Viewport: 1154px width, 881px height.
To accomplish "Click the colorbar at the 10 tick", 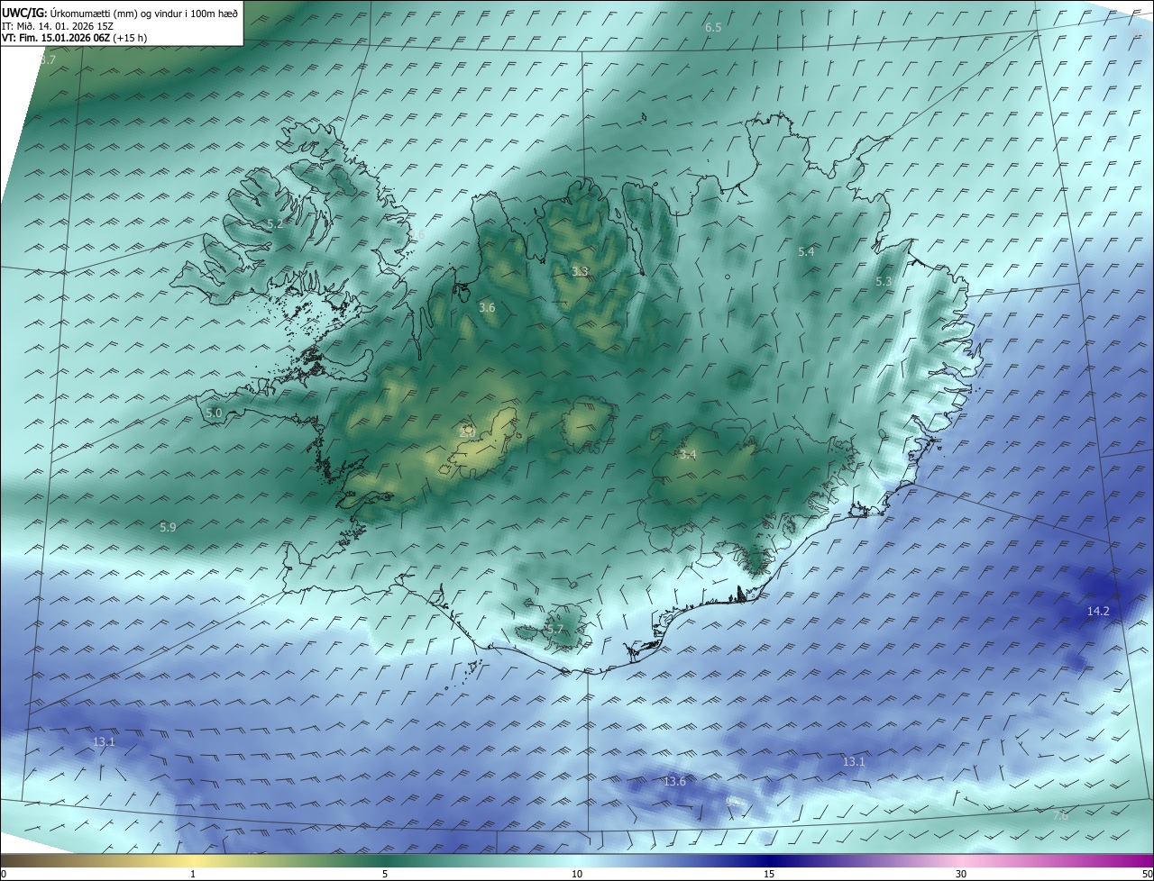I will pos(577,861).
